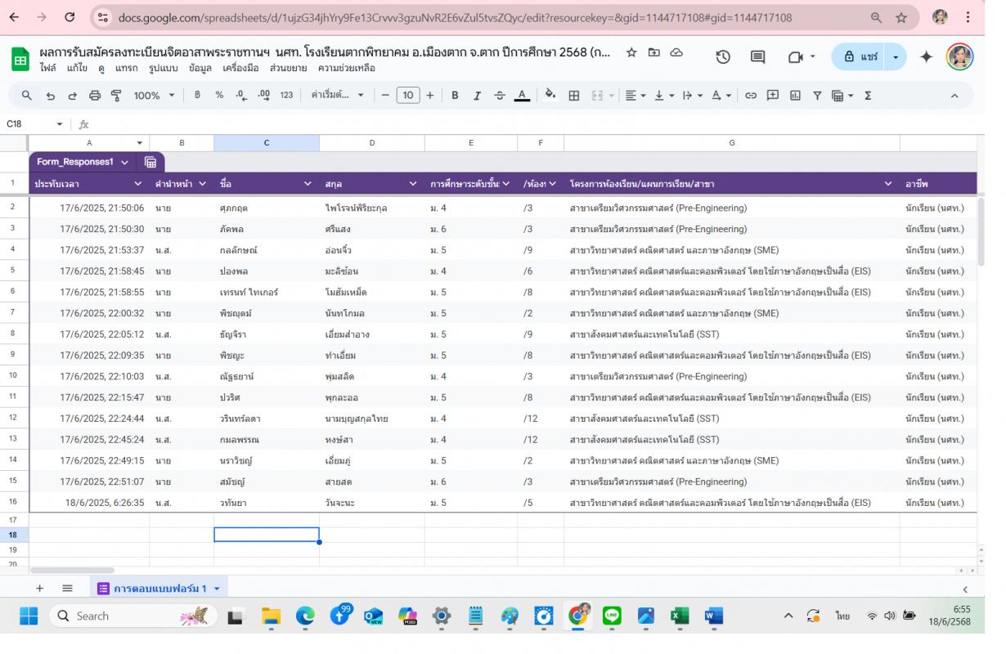
Task: Activate the paint format tool
Action: [116, 96]
